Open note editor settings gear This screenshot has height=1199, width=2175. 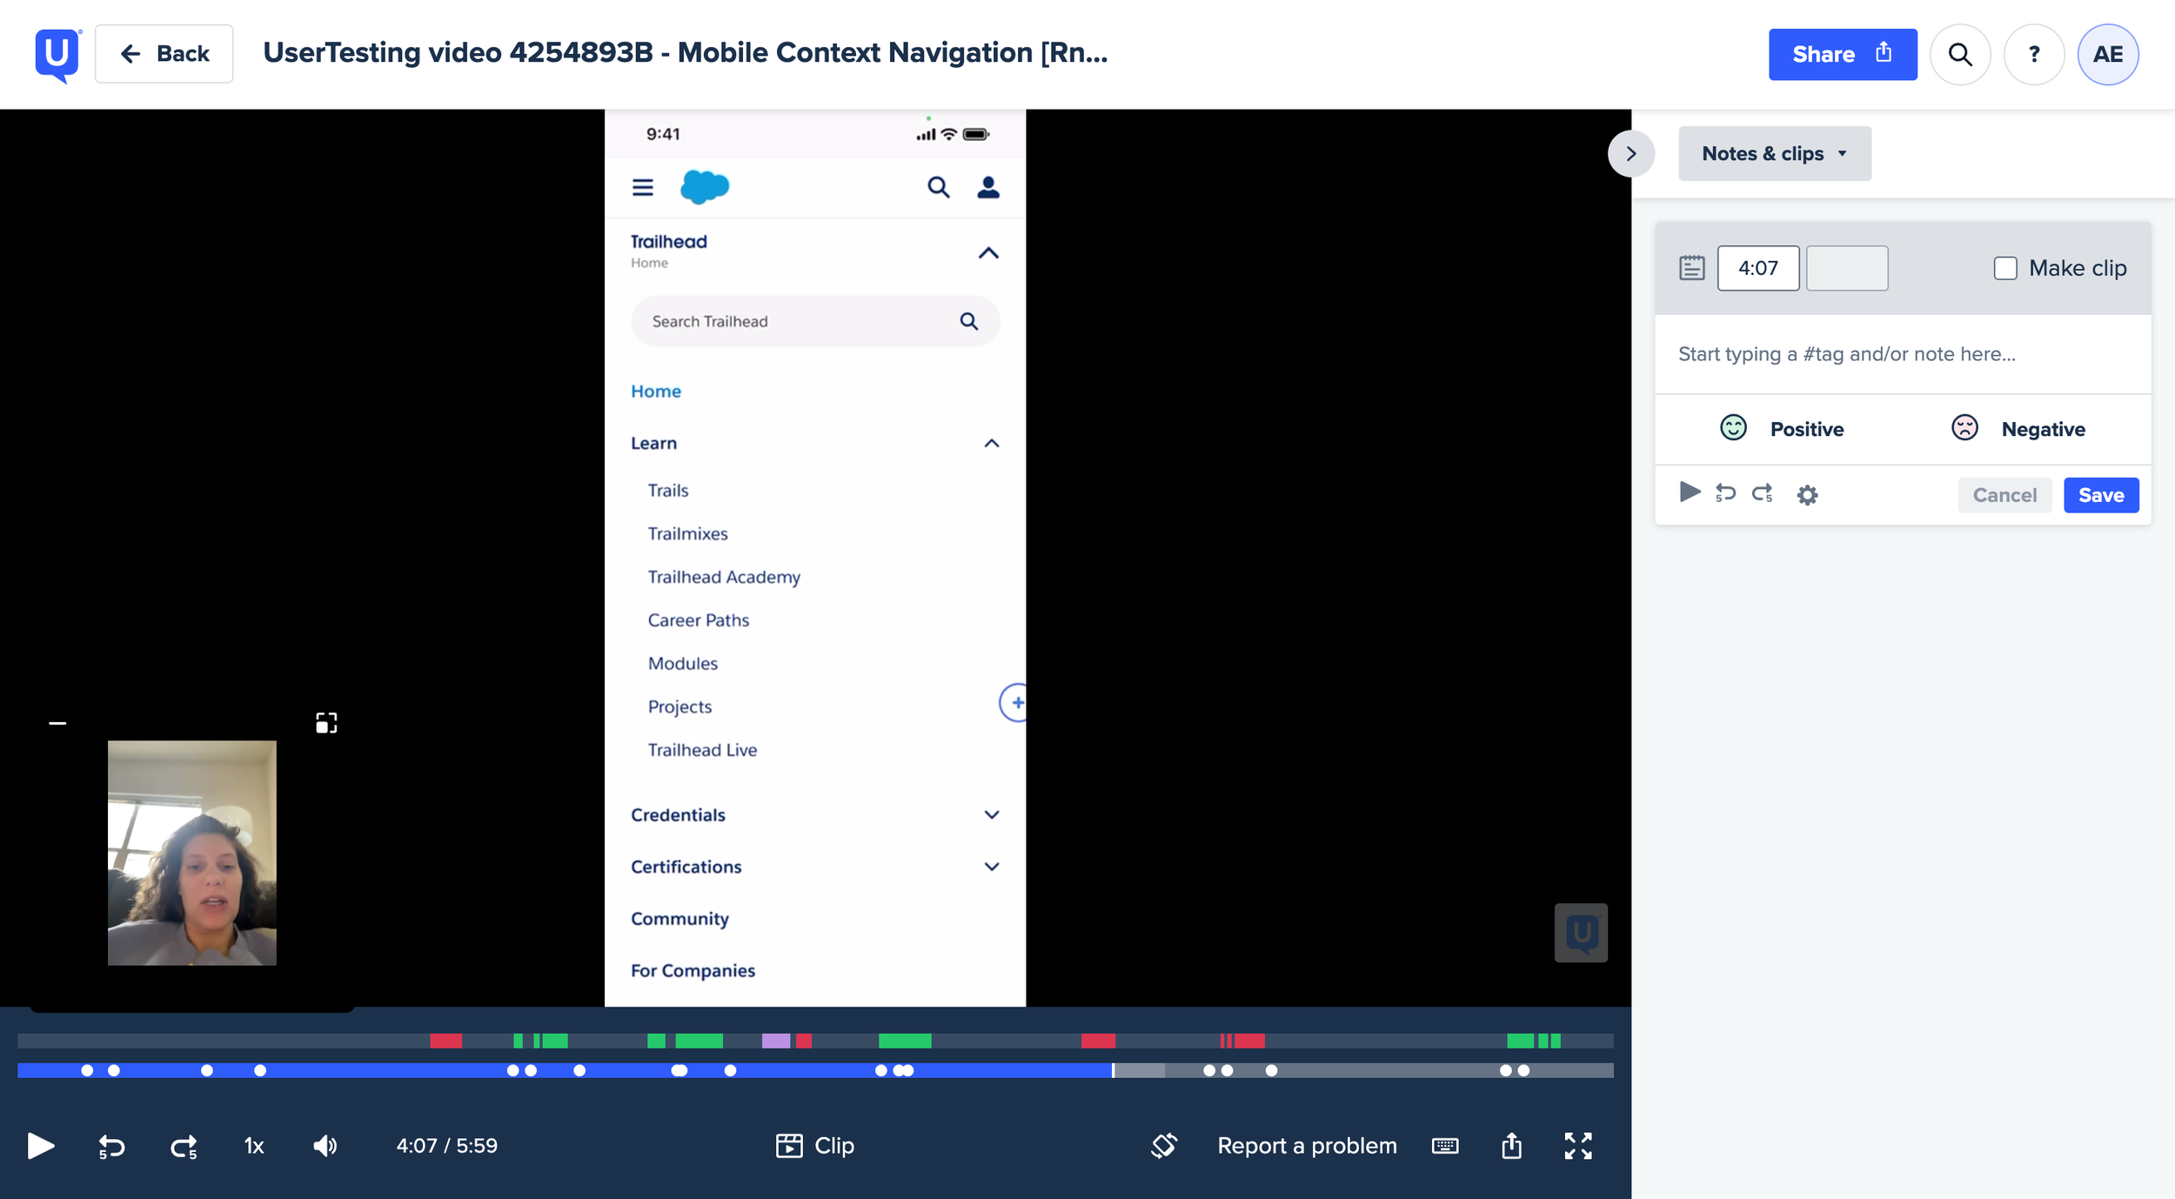(x=1807, y=495)
